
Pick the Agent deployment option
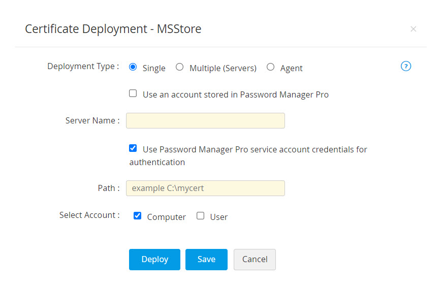pos(270,67)
